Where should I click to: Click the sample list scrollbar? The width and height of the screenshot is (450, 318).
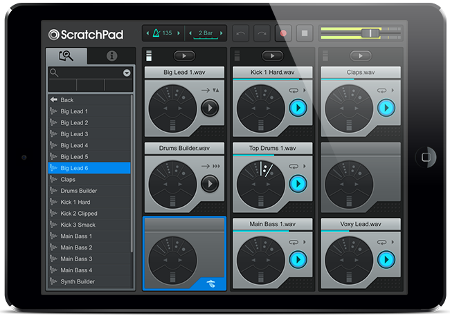132,174
